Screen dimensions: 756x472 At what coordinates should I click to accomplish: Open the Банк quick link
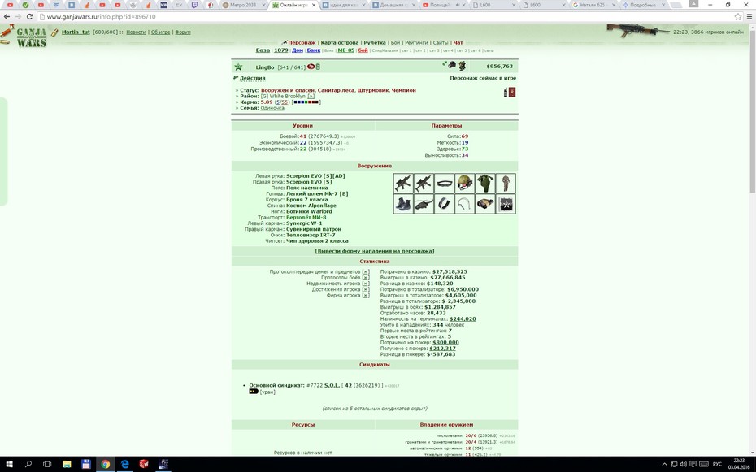pos(314,50)
